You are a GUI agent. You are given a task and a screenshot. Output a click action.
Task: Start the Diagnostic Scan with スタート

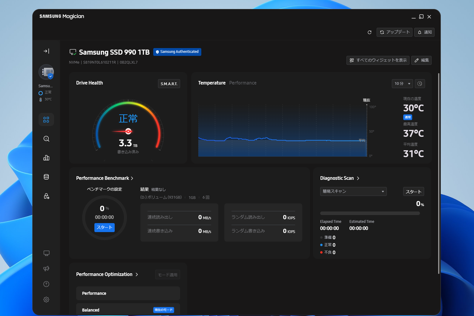pos(414,192)
